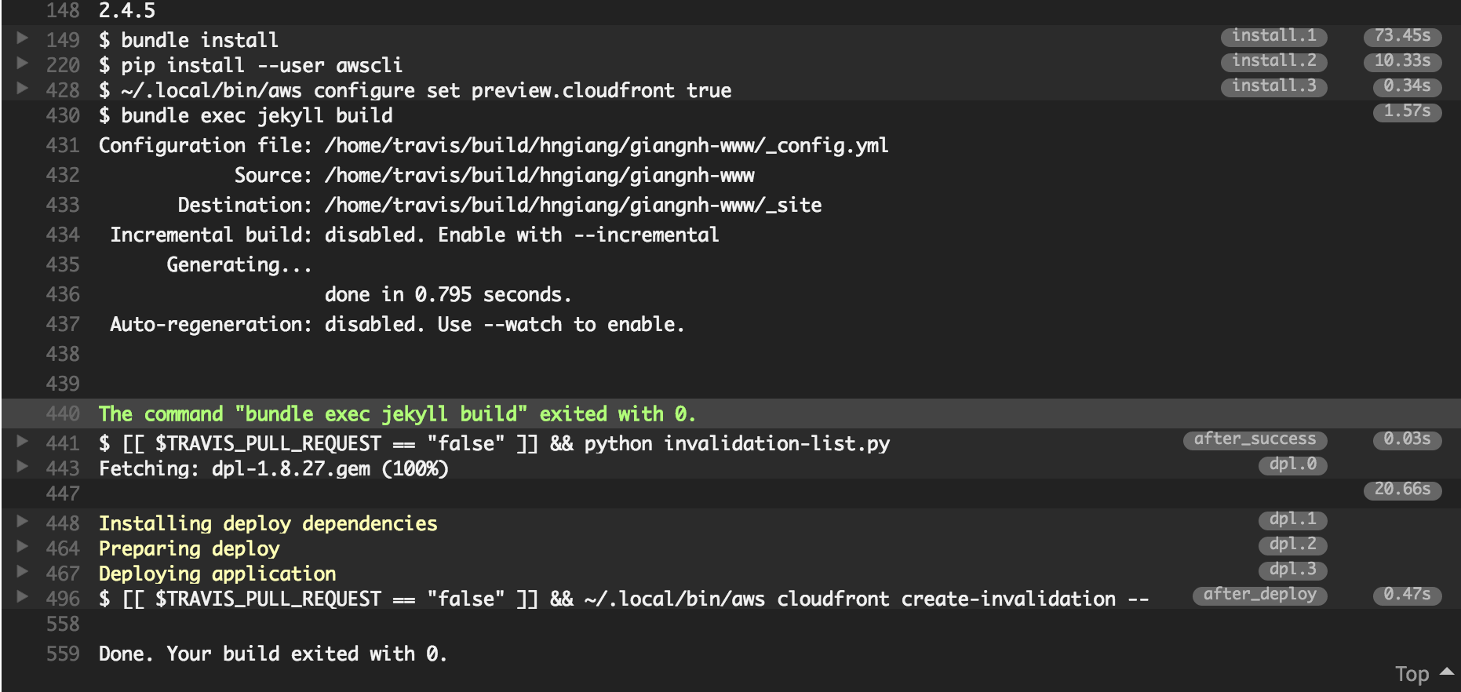
Task: Click the '2.4.5' version text
Action: 127,10
